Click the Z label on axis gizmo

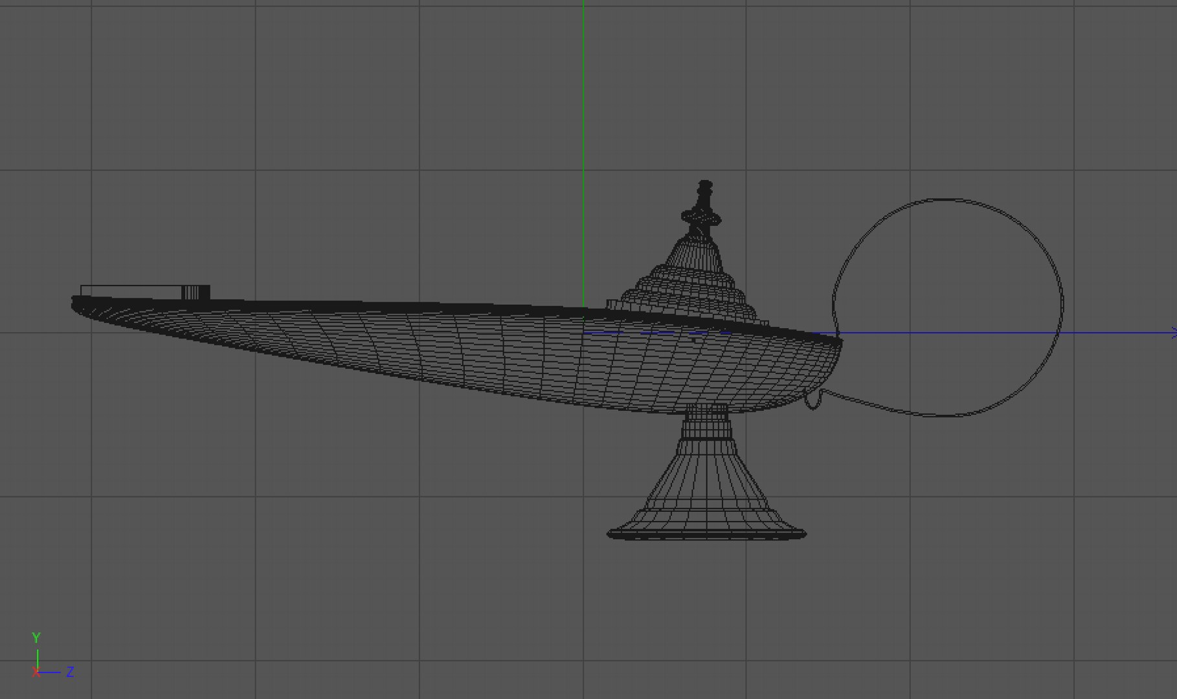70,672
